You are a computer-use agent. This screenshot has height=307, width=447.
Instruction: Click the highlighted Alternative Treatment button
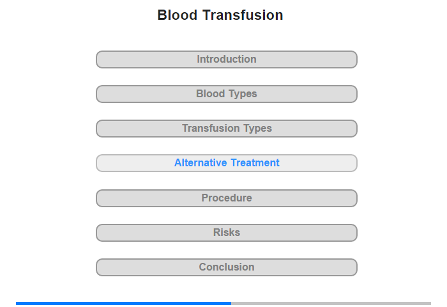226,163
